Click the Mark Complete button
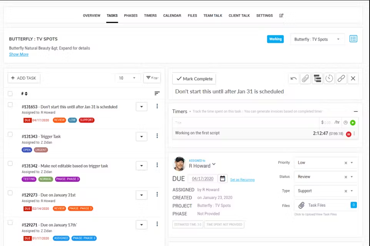This screenshot has width=370, height=246. 194,79
